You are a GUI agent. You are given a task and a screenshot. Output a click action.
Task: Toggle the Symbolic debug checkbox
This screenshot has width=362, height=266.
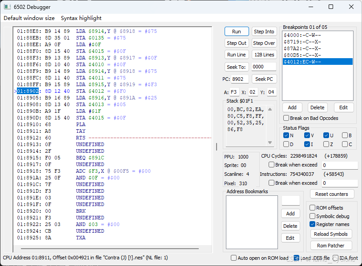[312, 216]
